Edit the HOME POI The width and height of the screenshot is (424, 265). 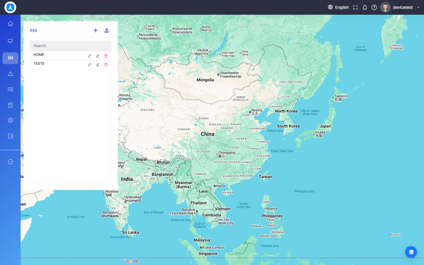(x=98, y=56)
